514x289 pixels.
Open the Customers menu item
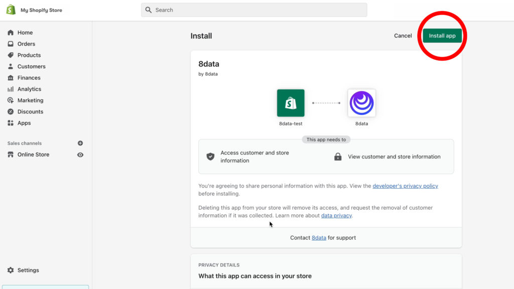[x=32, y=66]
